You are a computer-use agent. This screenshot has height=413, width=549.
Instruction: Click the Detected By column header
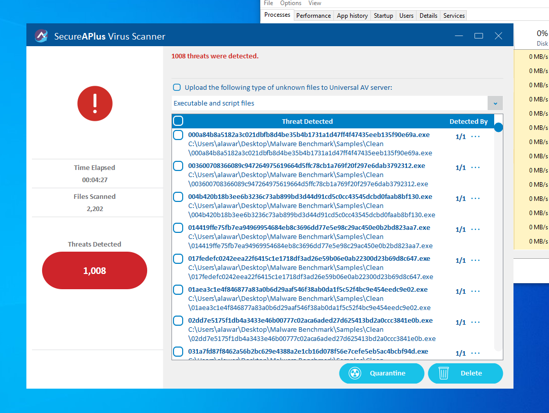[x=468, y=121]
